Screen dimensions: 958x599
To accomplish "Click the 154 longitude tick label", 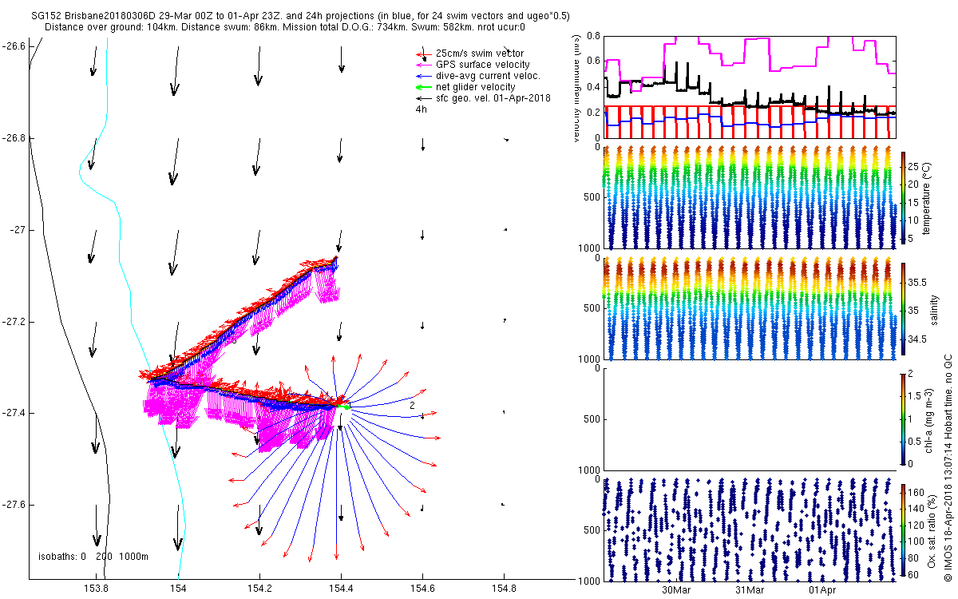I will click(x=178, y=589).
